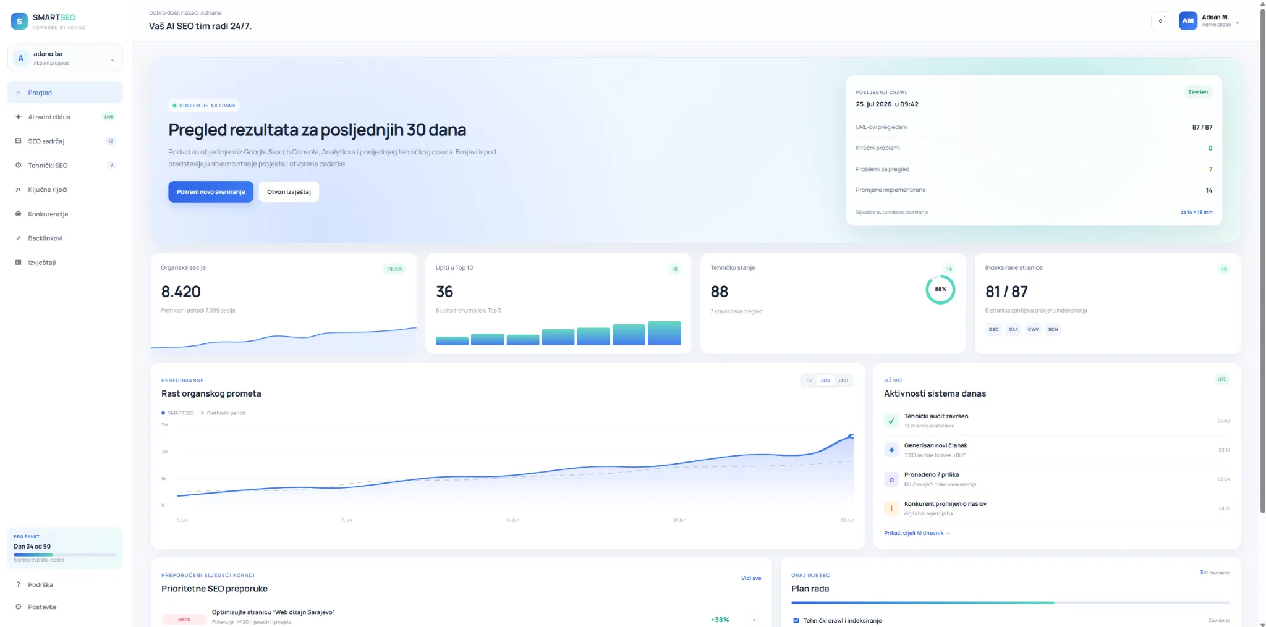The height and width of the screenshot is (627, 1266).
Task: Click the LIVE badge in Aktivnosti sistema
Action: coord(1222,379)
